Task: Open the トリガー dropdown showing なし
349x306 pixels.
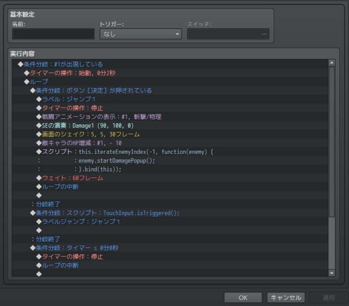Action: (141, 34)
